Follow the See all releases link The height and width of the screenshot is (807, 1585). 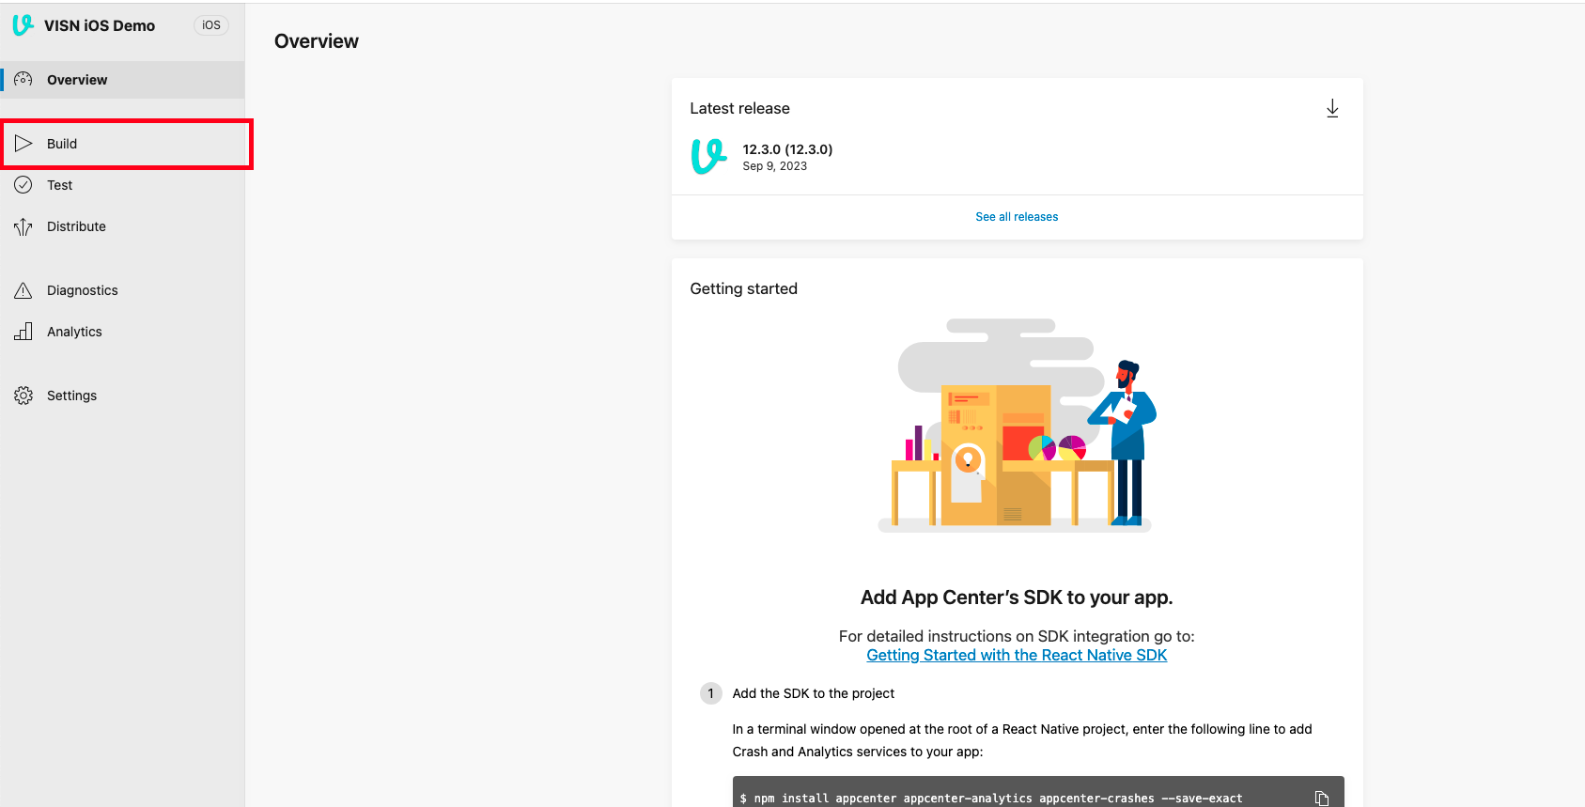(1017, 217)
